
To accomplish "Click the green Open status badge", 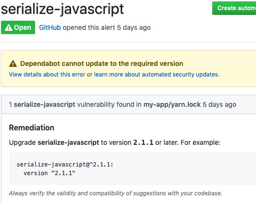I will [18, 27].
